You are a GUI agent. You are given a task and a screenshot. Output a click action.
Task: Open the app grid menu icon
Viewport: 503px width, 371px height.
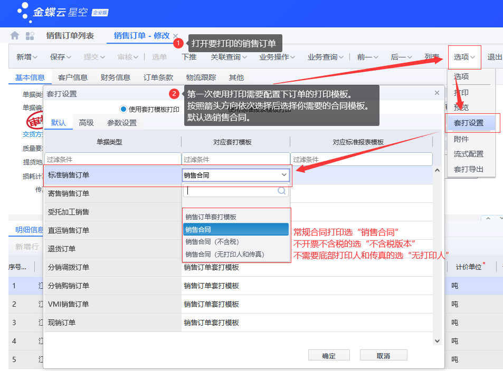pyautogui.click(x=30, y=35)
